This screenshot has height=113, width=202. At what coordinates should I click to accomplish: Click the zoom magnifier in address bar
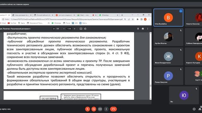125,19
